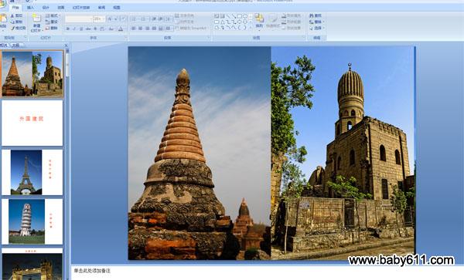464x280 pixels.
Task: Click the Bold formatting icon
Action: (x=68, y=29)
